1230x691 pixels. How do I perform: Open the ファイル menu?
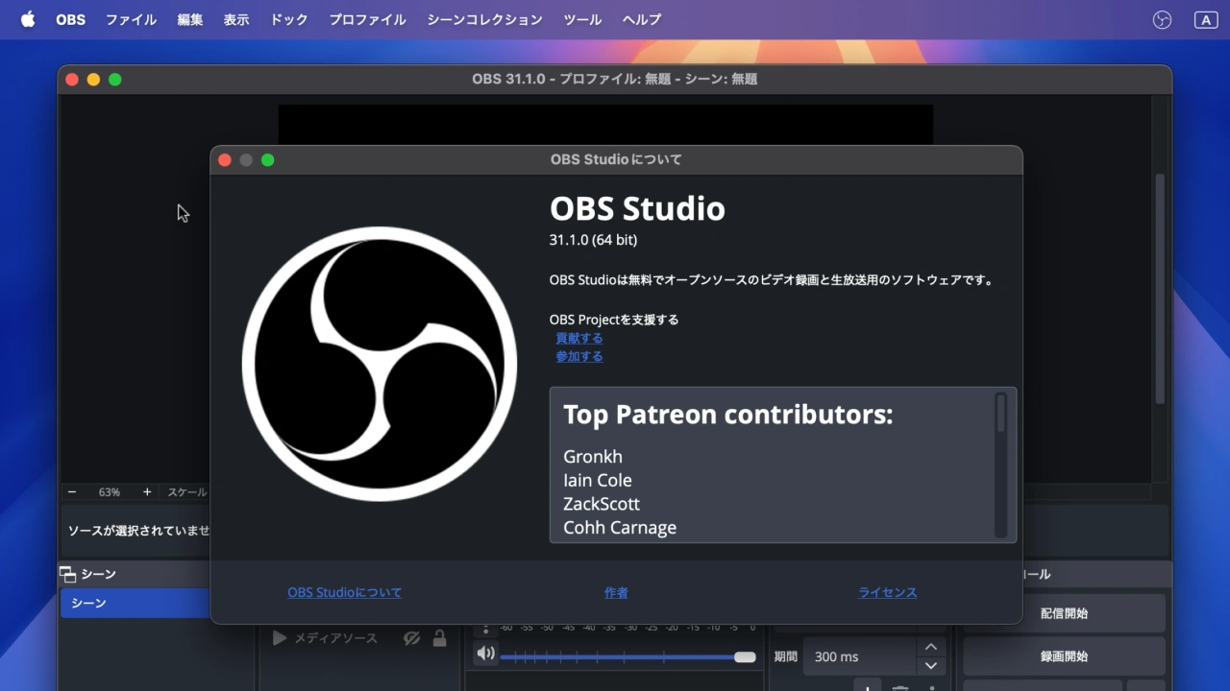pos(131,19)
